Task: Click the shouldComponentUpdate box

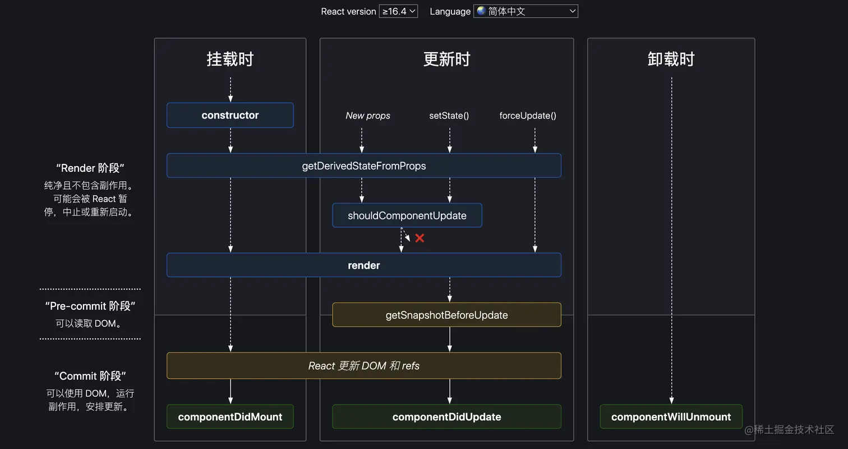Action: point(407,216)
